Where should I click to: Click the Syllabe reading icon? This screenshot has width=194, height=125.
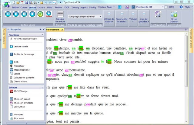[48, 14]
